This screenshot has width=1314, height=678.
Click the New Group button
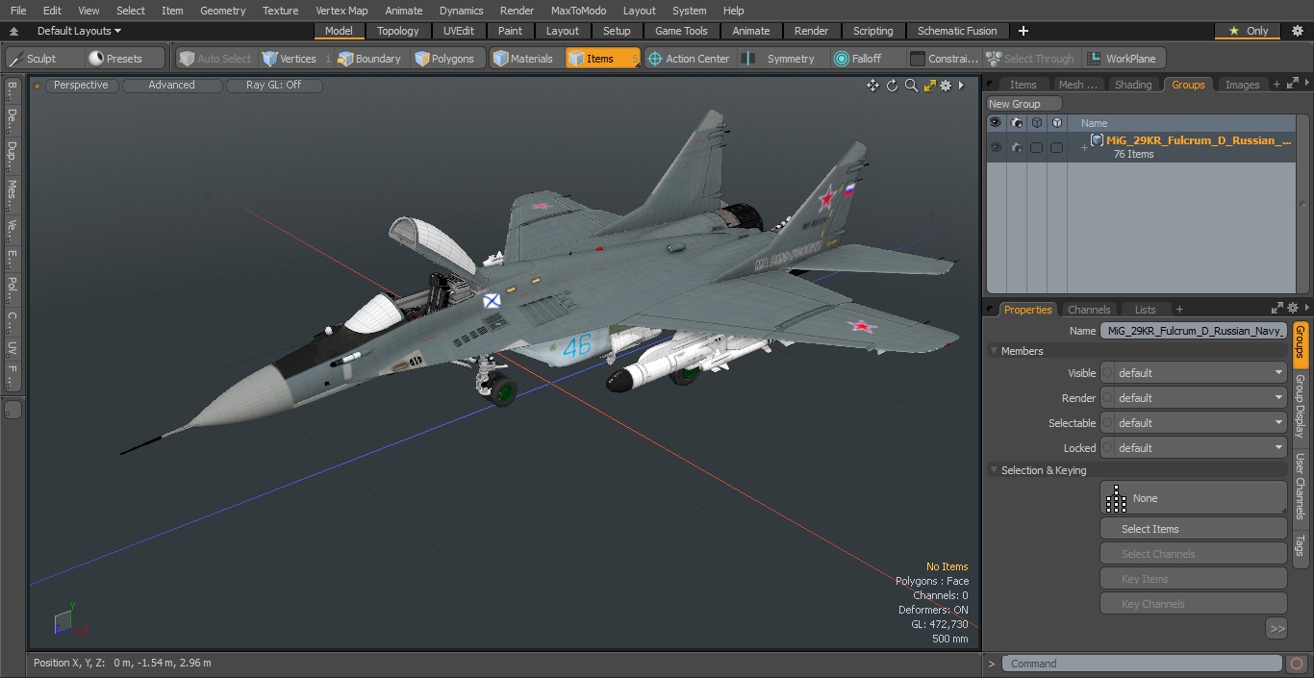1023,104
